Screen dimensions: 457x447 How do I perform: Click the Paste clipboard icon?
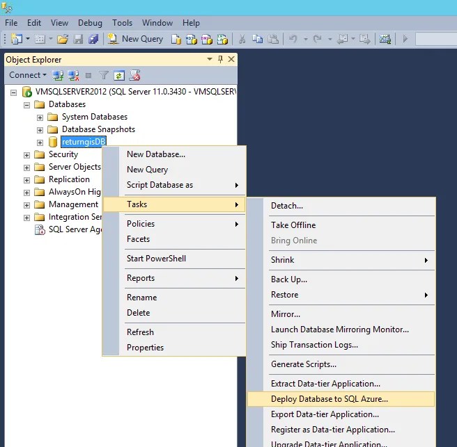[273, 39]
